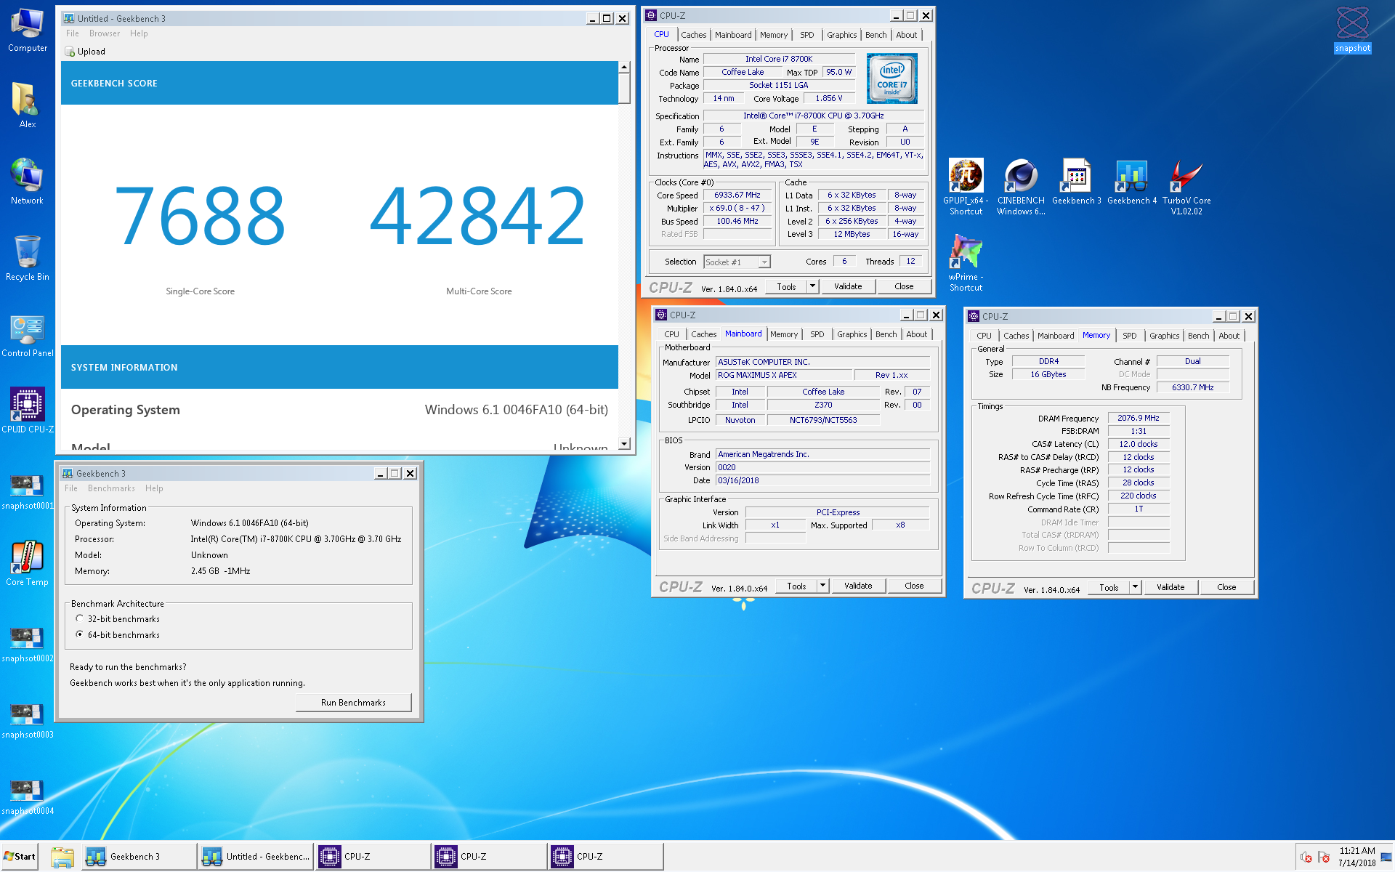Open the snaphsot0001 desktop file

[x=27, y=490]
